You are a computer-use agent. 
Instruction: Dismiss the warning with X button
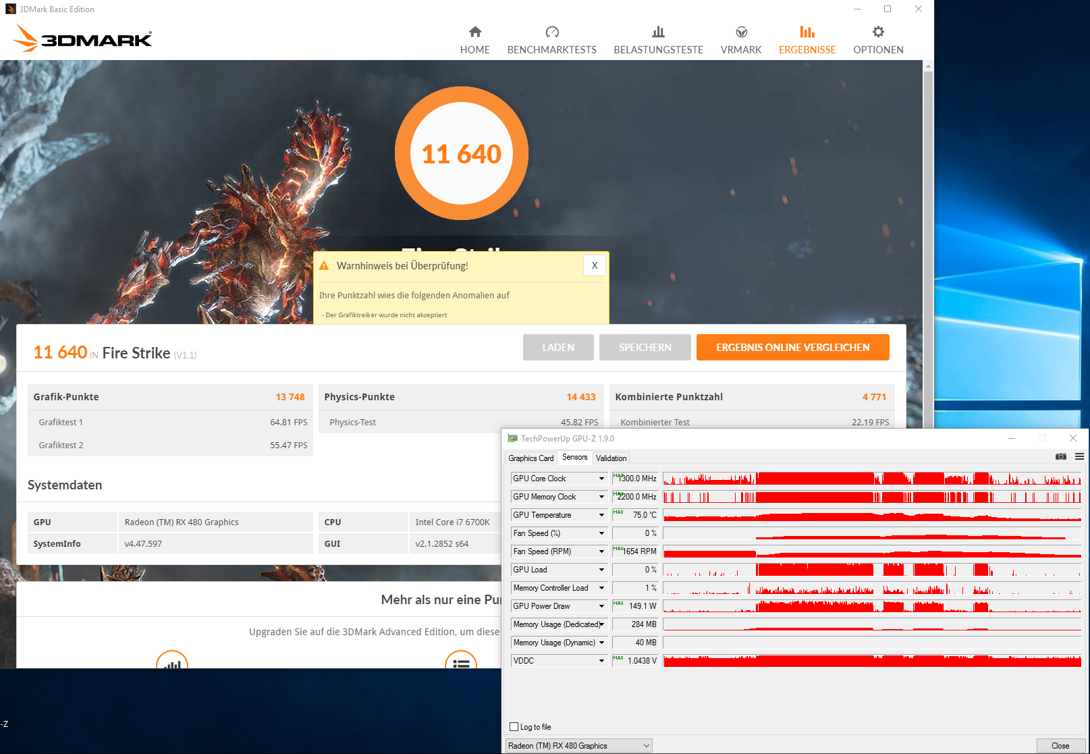click(595, 265)
